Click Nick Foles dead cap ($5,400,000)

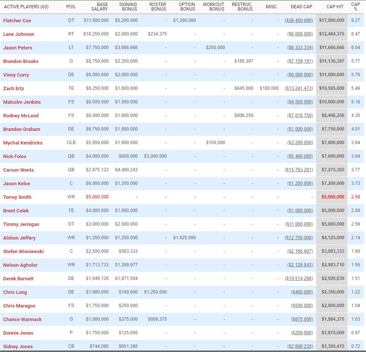point(300,156)
